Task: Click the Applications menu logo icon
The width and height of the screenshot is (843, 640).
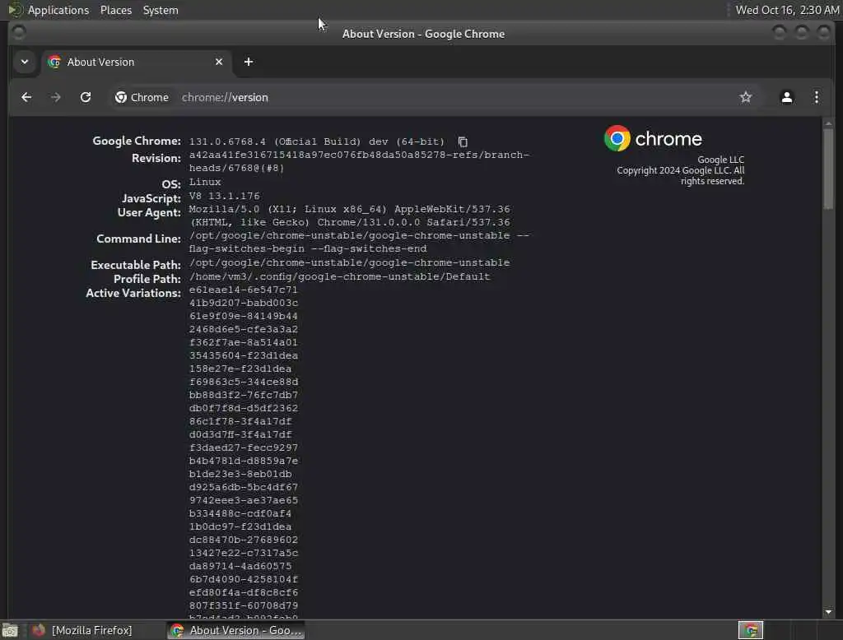Action: (15, 10)
